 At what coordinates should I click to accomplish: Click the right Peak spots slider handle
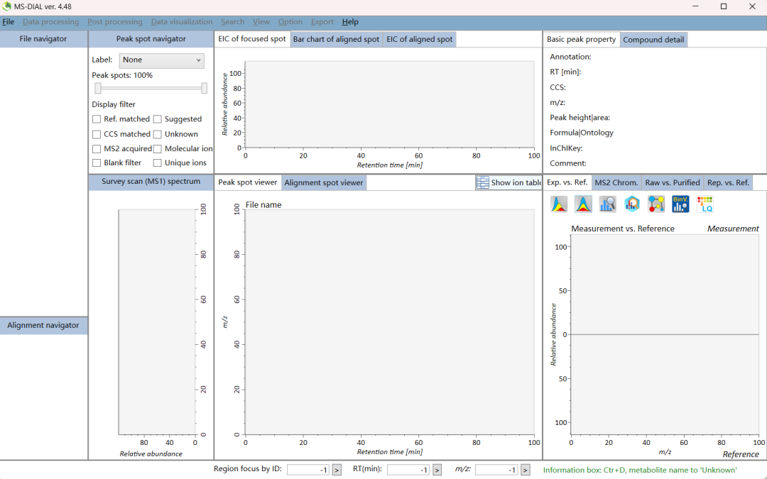click(204, 88)
